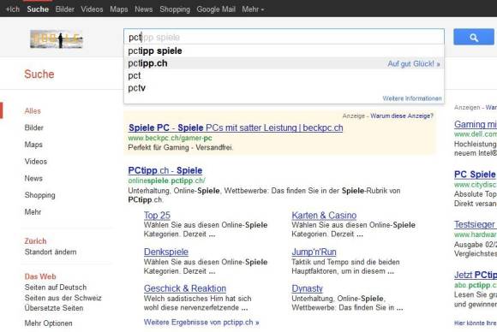Open 'Jetzt PCtipp' ad on right

475,275
